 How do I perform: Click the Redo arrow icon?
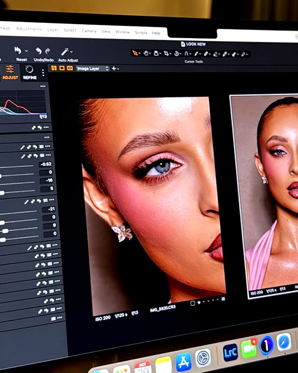48,51
